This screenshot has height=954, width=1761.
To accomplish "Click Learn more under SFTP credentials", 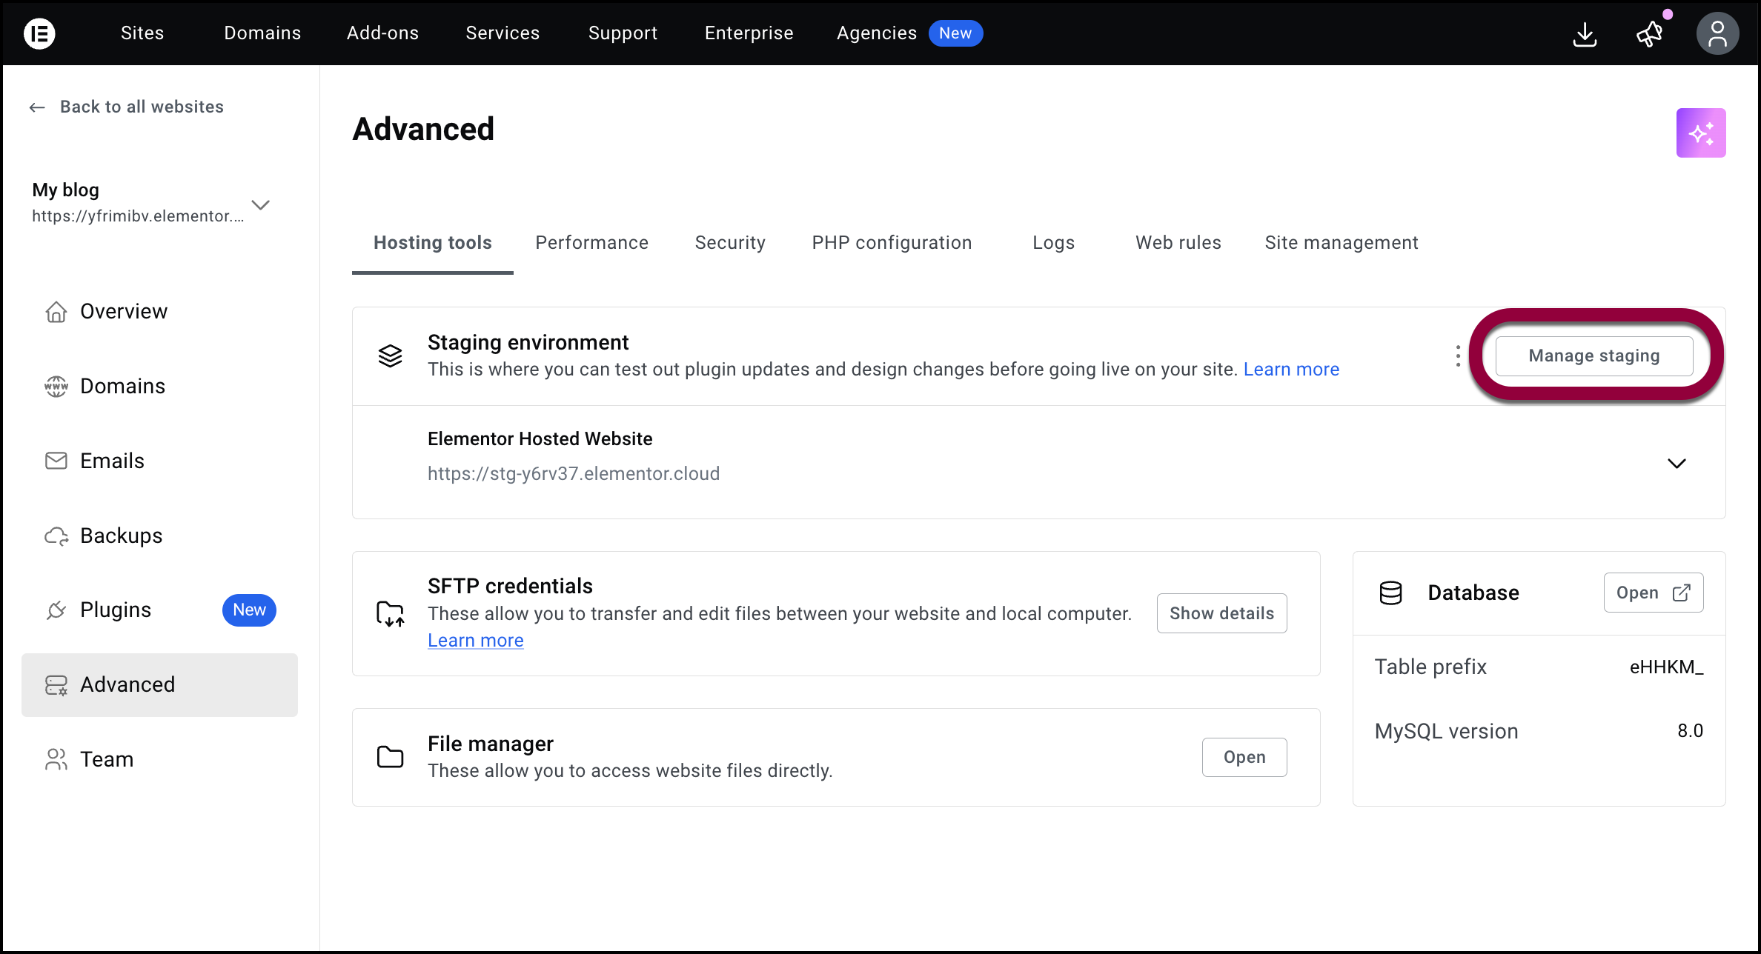I will 476,641.
